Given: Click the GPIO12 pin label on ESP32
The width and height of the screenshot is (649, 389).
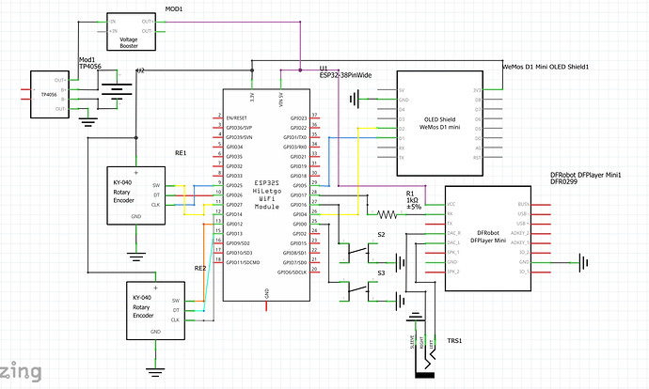Looking at the screenshot, I should coord(234,224).
